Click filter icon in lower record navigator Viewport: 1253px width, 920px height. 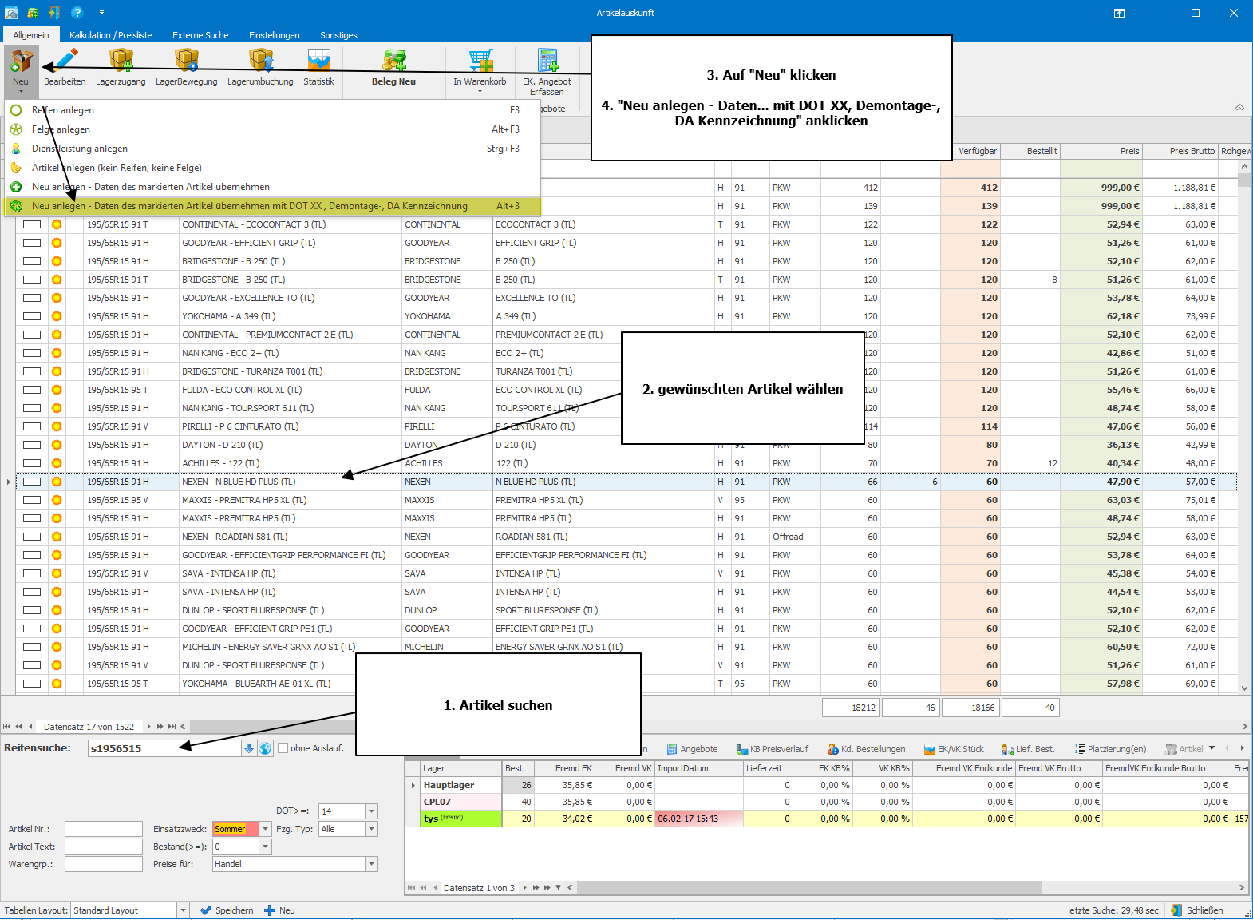tap(559, 888)
